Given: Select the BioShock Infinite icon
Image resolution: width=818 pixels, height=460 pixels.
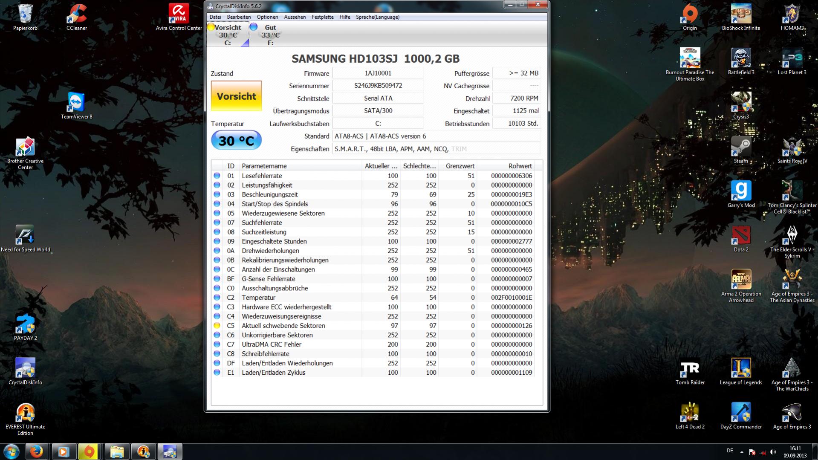Looking at the screenshot, I should (x=741, y=17).
